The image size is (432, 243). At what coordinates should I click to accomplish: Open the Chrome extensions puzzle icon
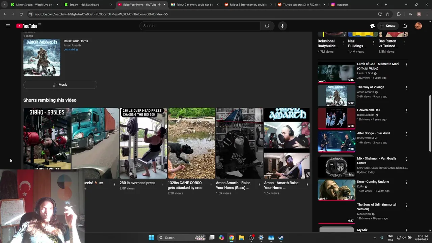pyautogui.click(x=399, y=14)
